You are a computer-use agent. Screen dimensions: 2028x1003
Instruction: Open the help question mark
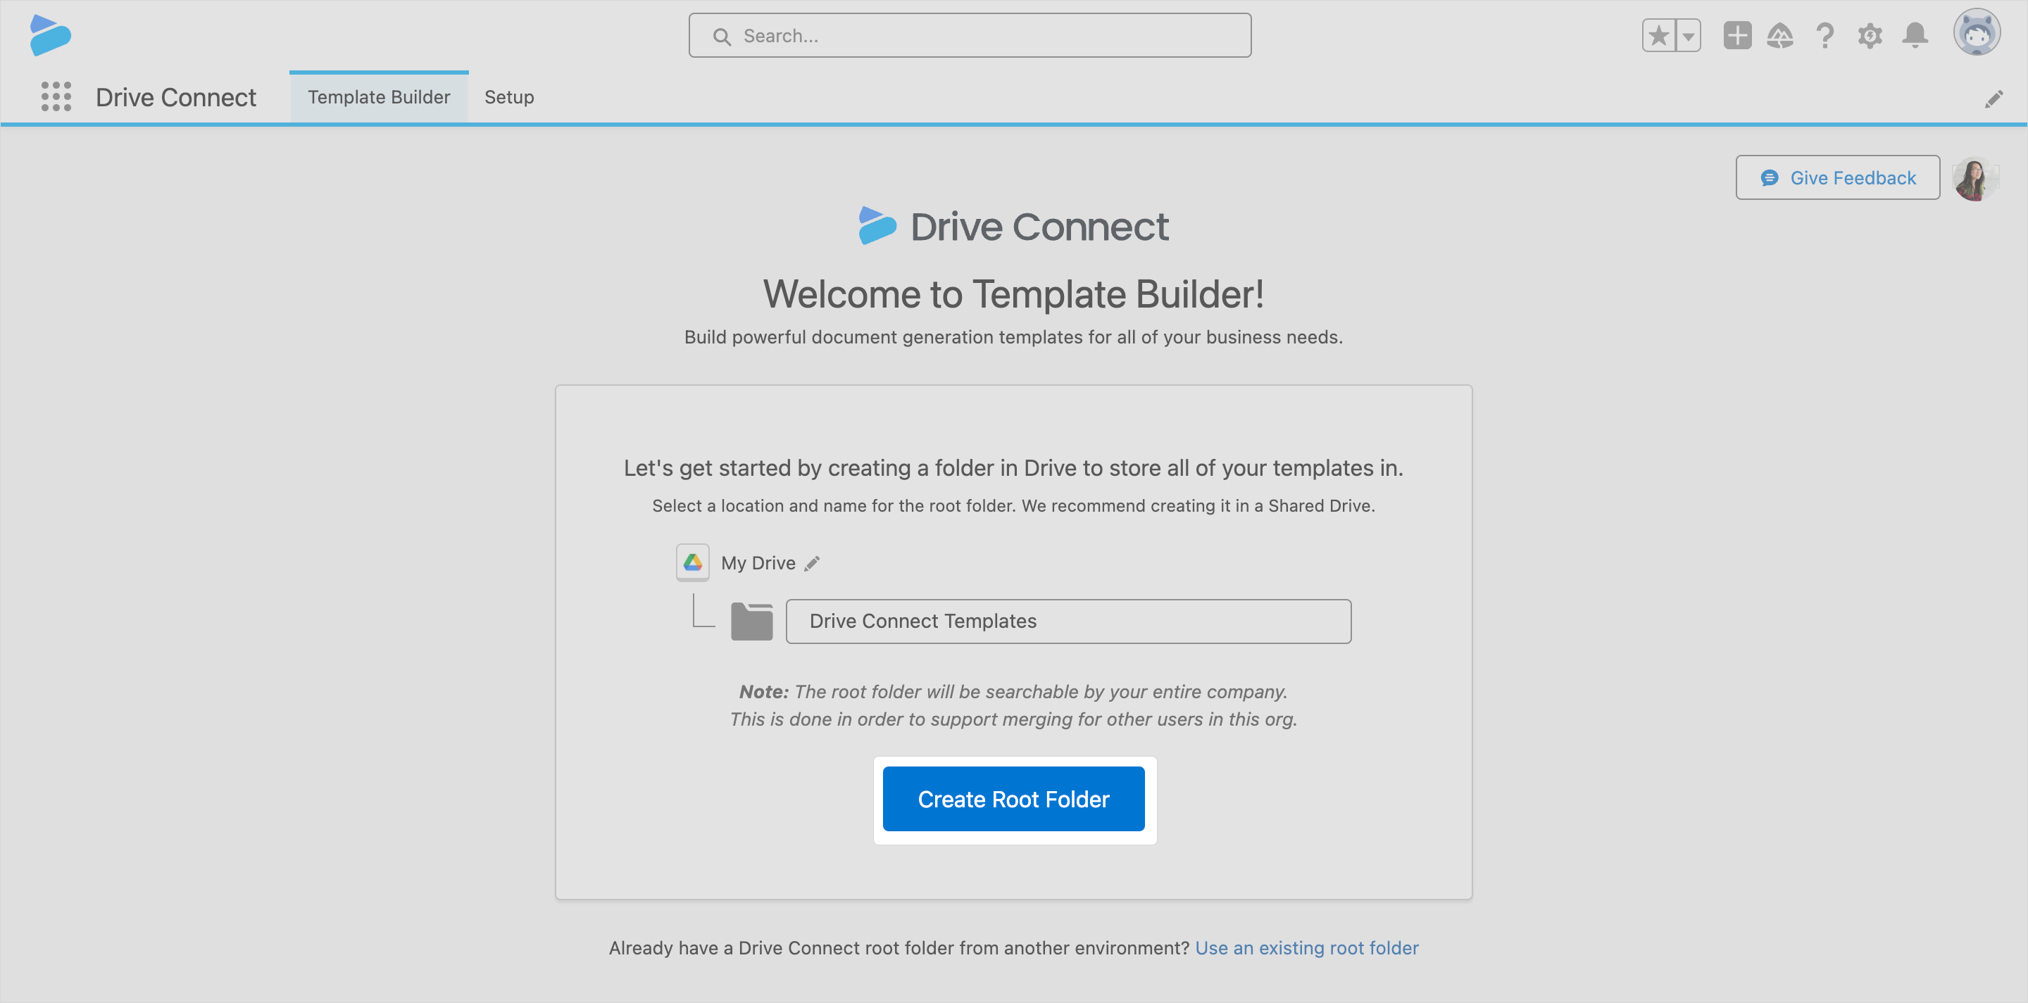coord(1825,35)
